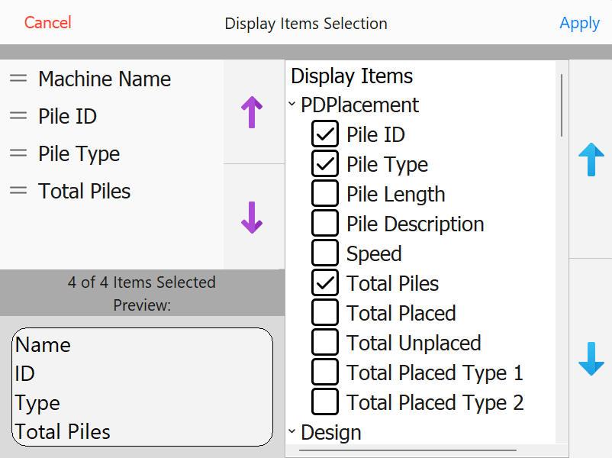
Task: Click the PDPlacement group label
Action: click(x=359, y=105)
